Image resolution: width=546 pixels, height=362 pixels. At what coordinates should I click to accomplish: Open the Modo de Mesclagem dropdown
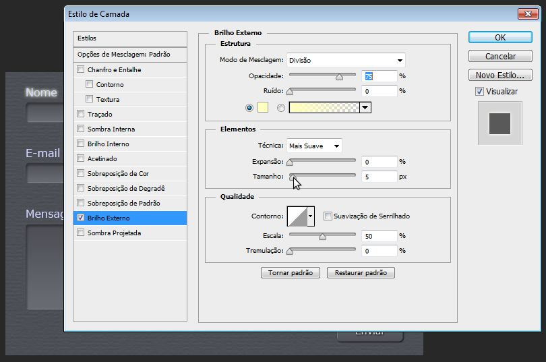pos(346,60)
